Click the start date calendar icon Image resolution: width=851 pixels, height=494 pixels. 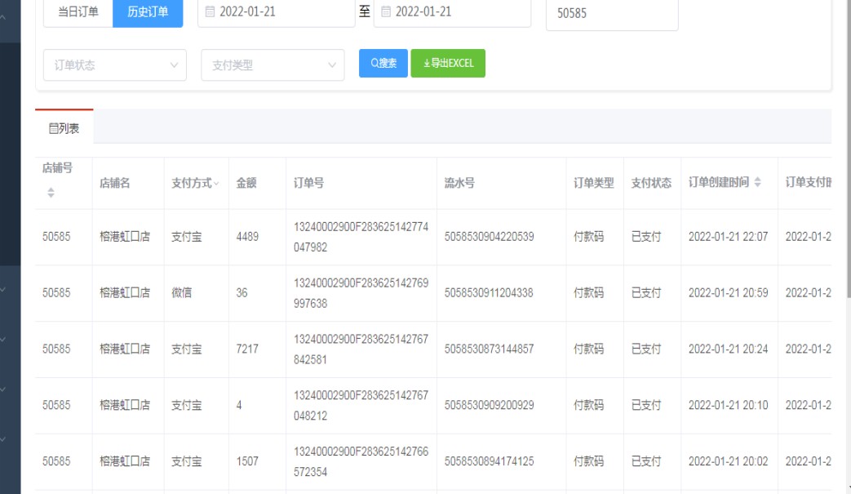click(x=210, y=12)
